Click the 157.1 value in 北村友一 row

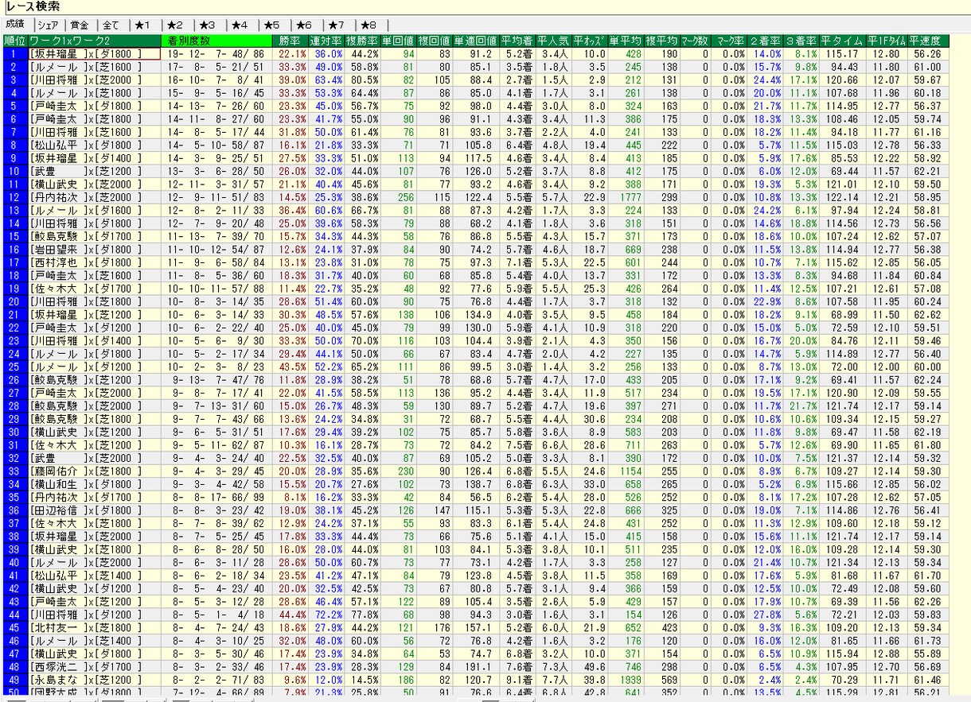(x=478, y=627)
